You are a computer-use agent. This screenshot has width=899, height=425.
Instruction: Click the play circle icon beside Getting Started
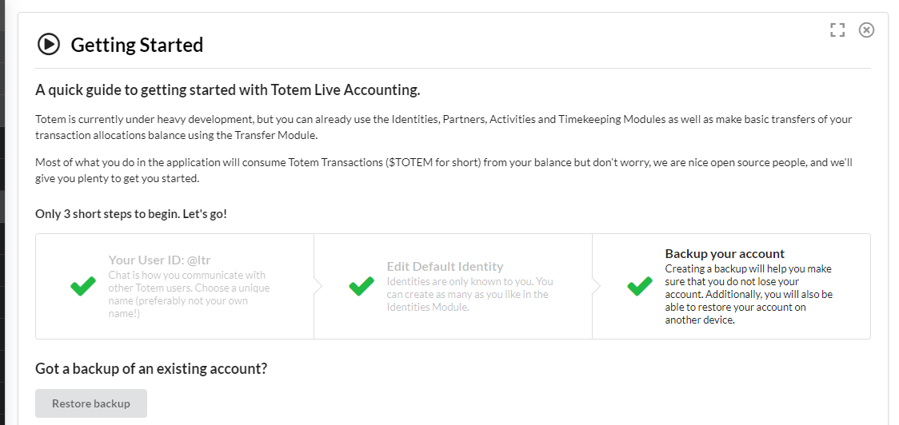pos(49,44)
